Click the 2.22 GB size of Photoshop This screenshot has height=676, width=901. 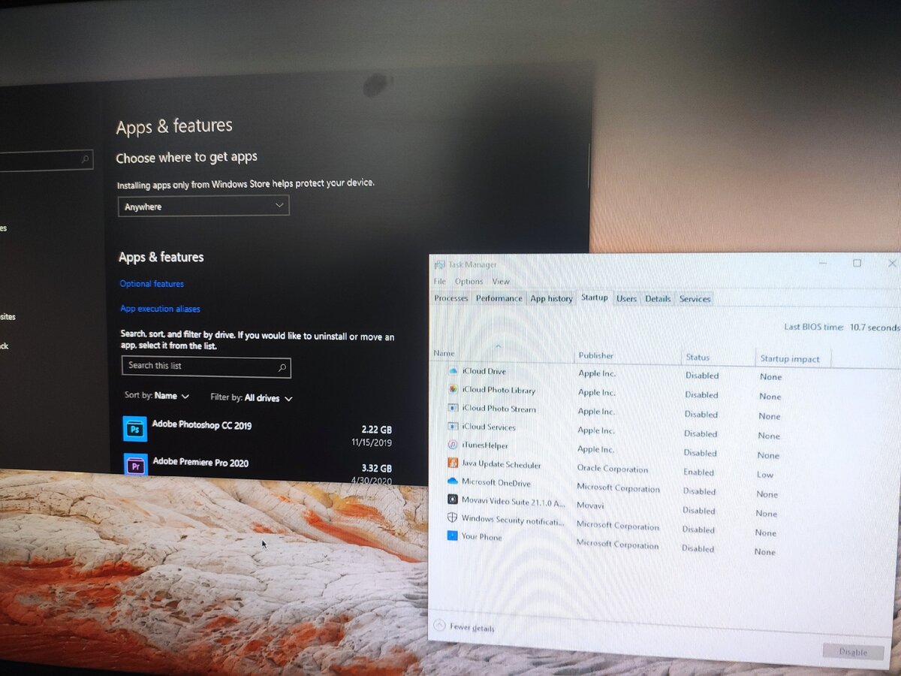tap(376, 430)
